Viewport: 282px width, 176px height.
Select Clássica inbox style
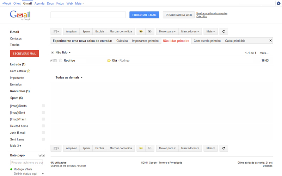point(122,41)
